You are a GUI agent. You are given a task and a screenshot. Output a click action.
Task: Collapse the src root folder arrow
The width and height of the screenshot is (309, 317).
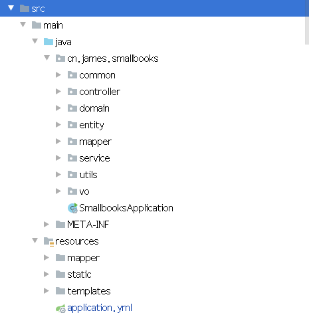point(11,8)
